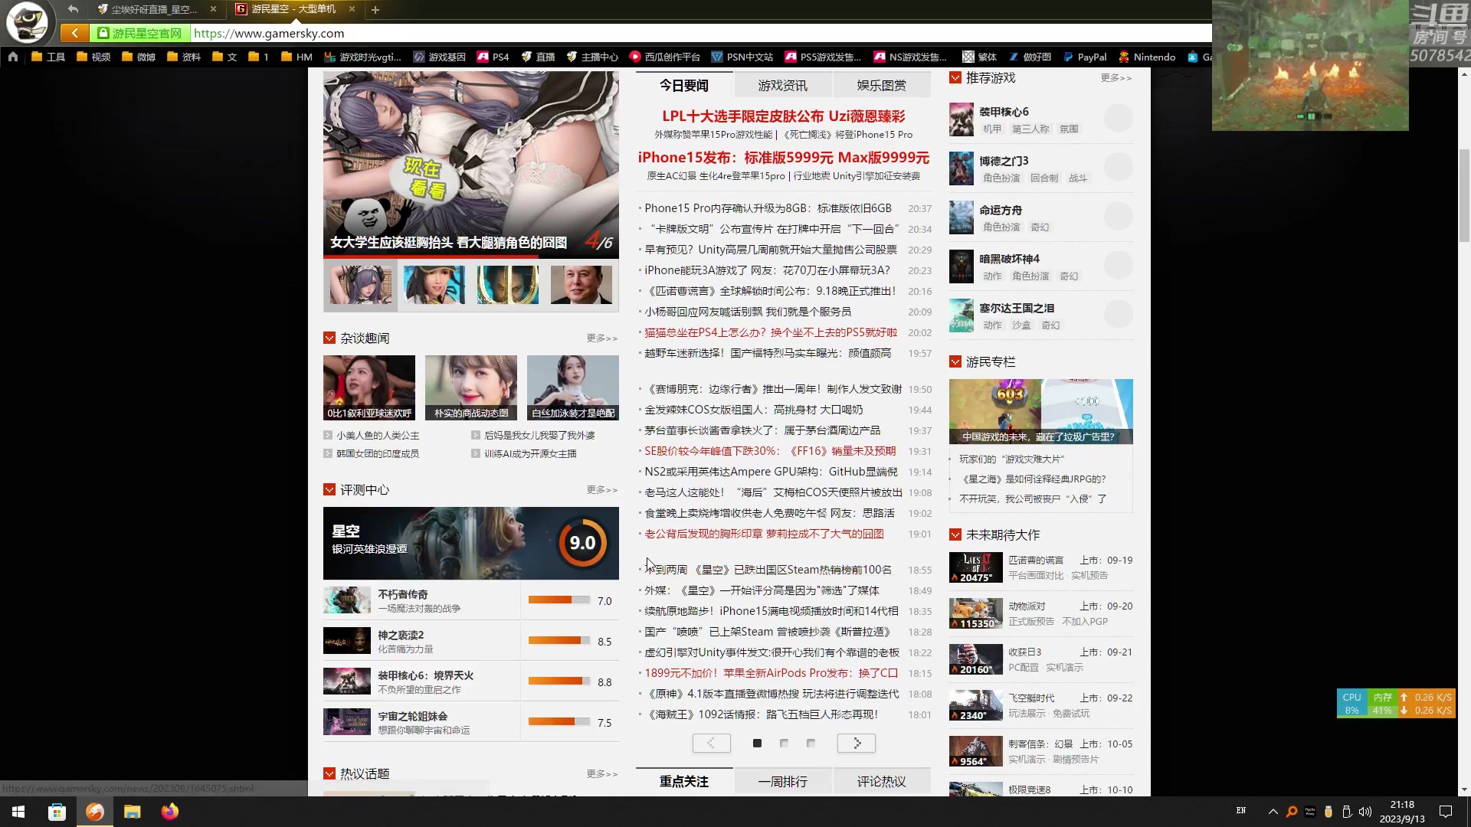1471x827 pixels.
Task: Open the 做好图 bookmark
Action: (x=1030, y=57)
